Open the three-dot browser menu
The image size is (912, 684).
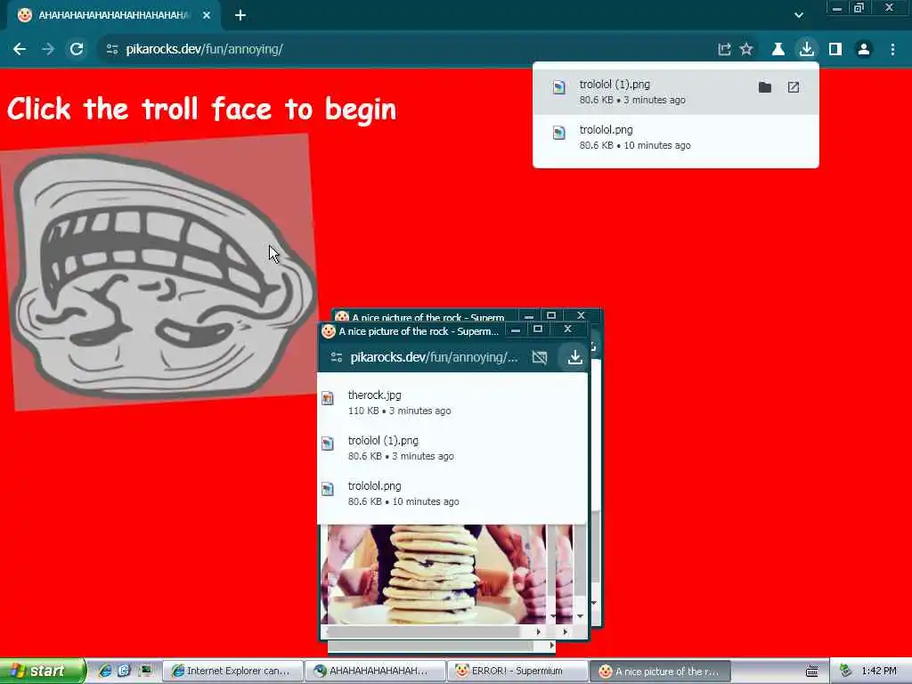(892, 50)
